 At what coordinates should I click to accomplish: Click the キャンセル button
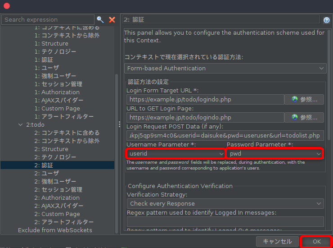coord(277,241)
